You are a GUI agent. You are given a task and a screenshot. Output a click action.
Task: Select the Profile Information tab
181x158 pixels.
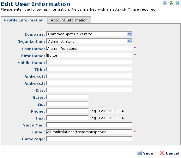click(x=24, y=20)
